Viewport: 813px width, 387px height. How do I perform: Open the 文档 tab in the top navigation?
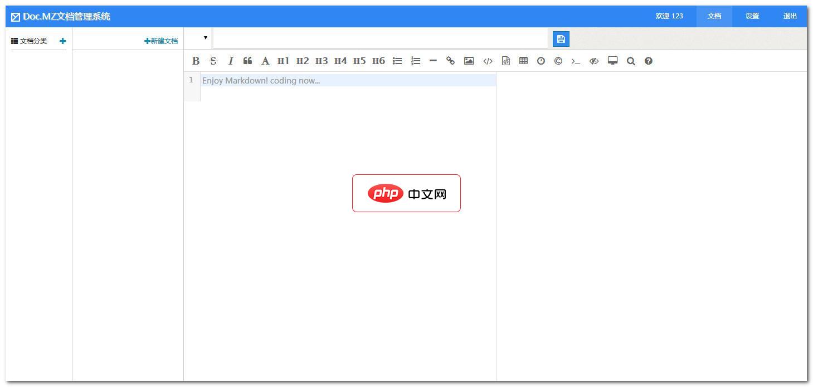(x=714, y=16)
